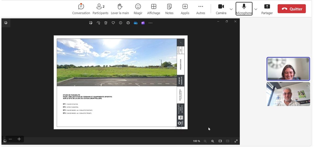Click the minus button in viewer
314x147 pixels.
(10, 139)
